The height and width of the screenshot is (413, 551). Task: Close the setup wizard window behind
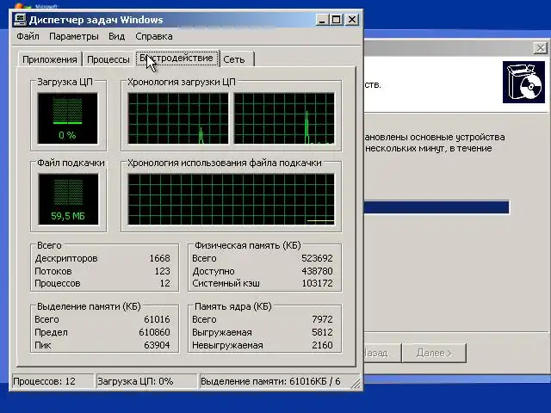pos(541,48)
